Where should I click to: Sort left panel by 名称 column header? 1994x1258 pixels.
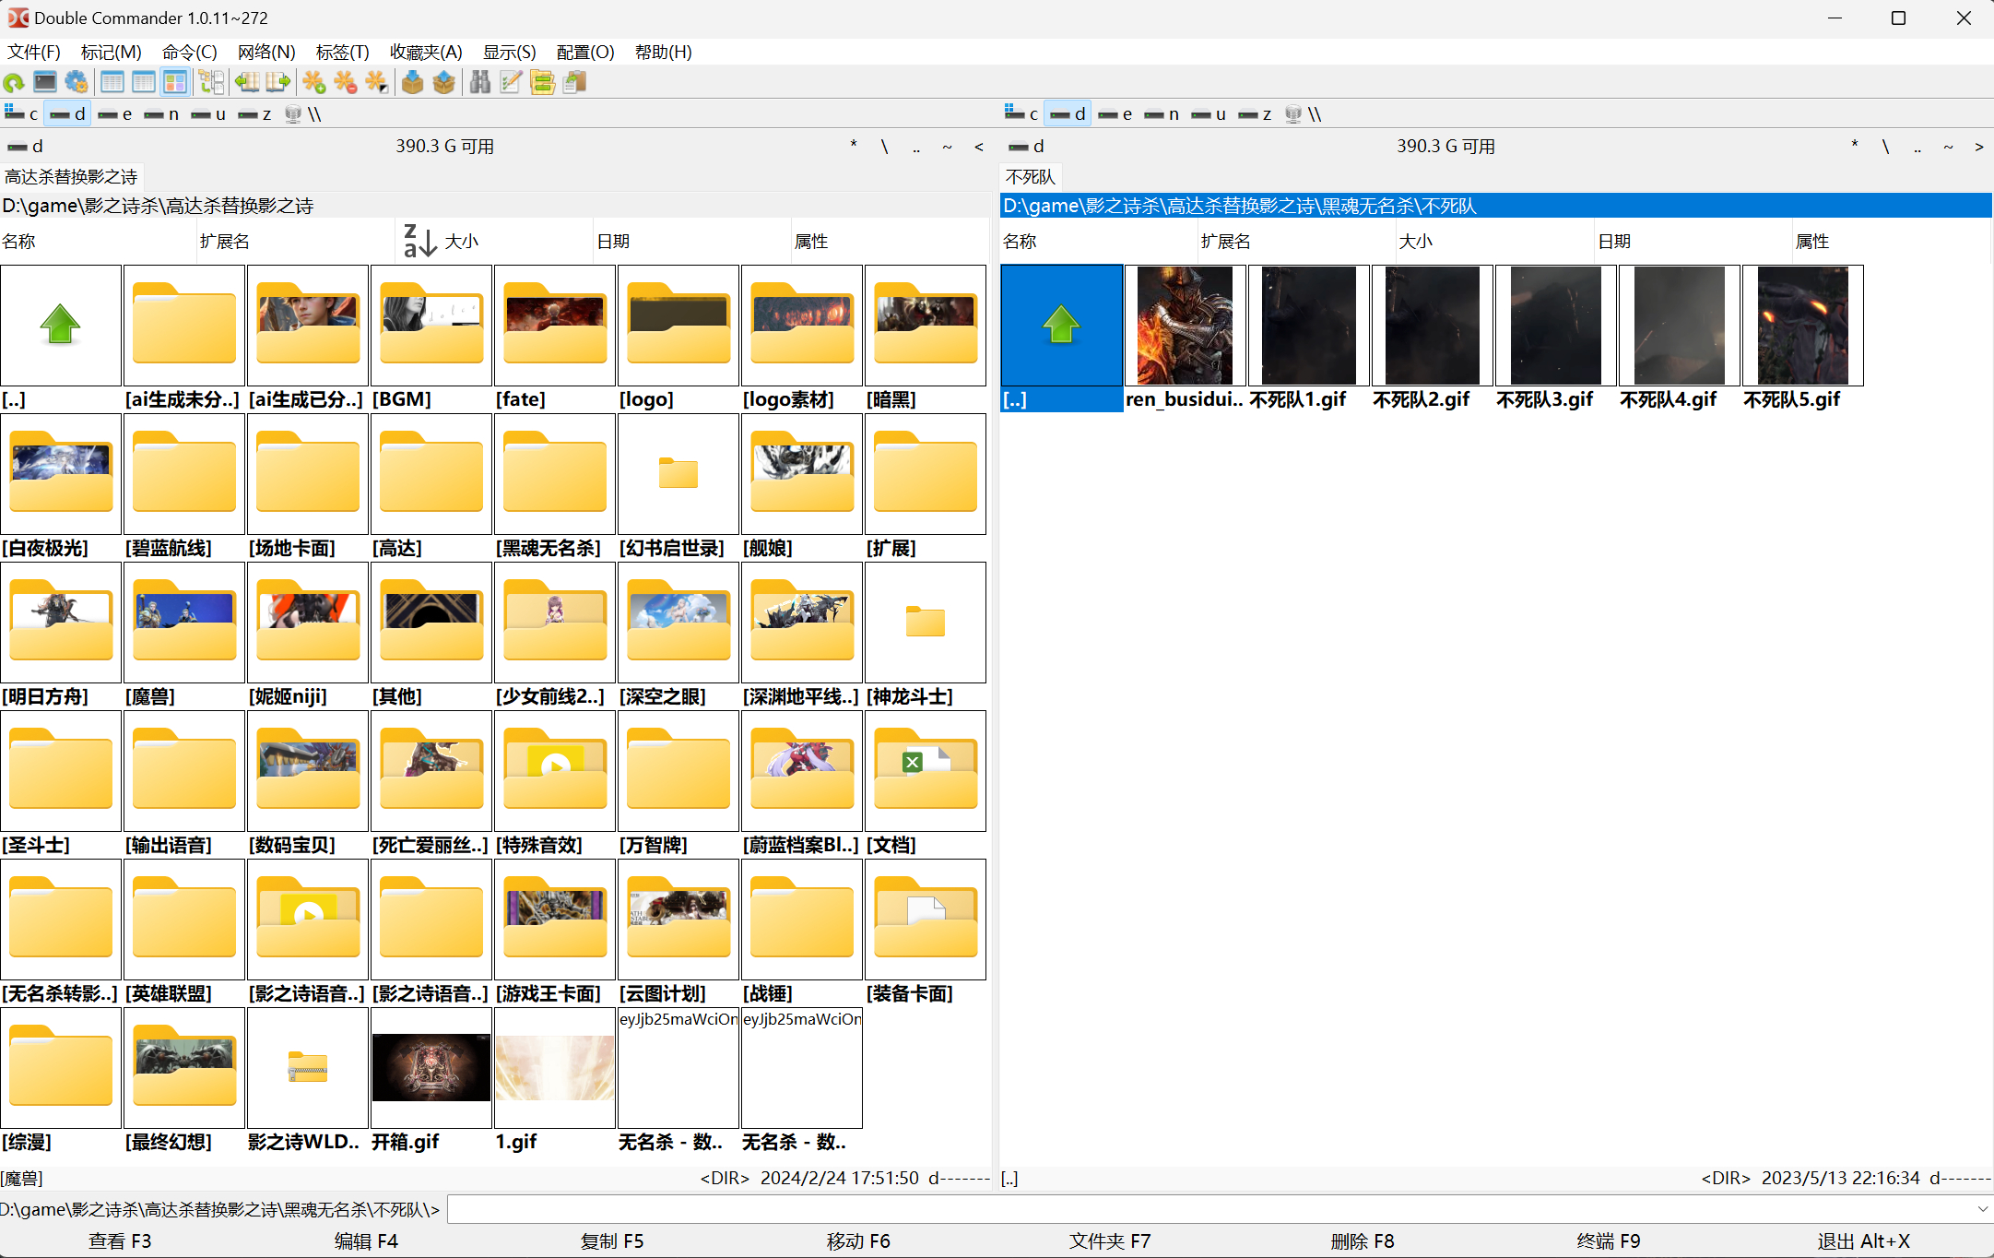tap(98, 242)
